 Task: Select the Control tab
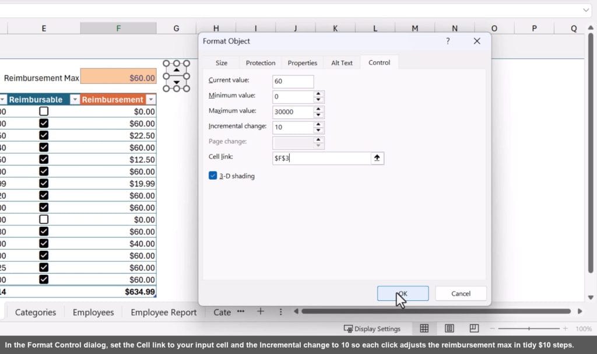[x=379, y=62]
